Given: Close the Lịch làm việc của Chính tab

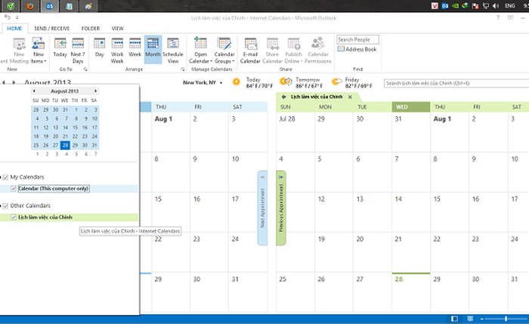Looking at the screenshot, I should [350, 97].
